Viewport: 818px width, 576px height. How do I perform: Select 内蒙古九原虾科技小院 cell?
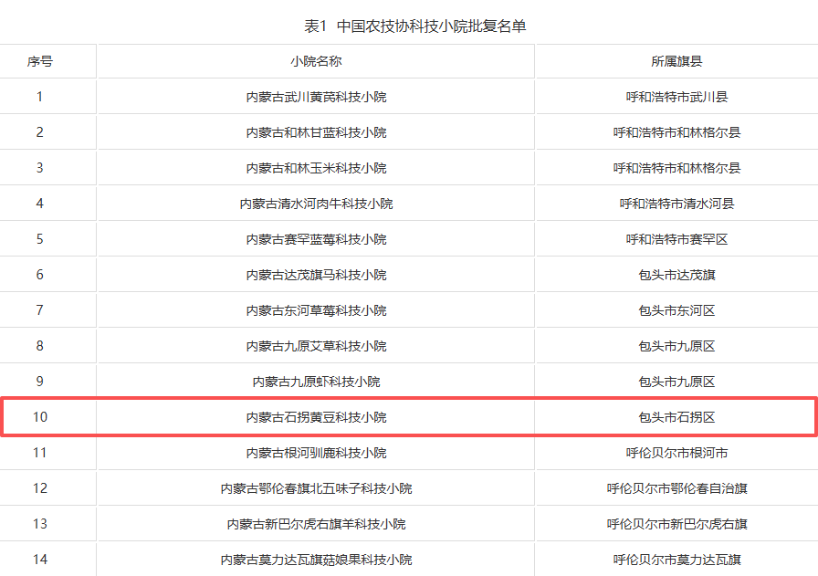(316, 382)
